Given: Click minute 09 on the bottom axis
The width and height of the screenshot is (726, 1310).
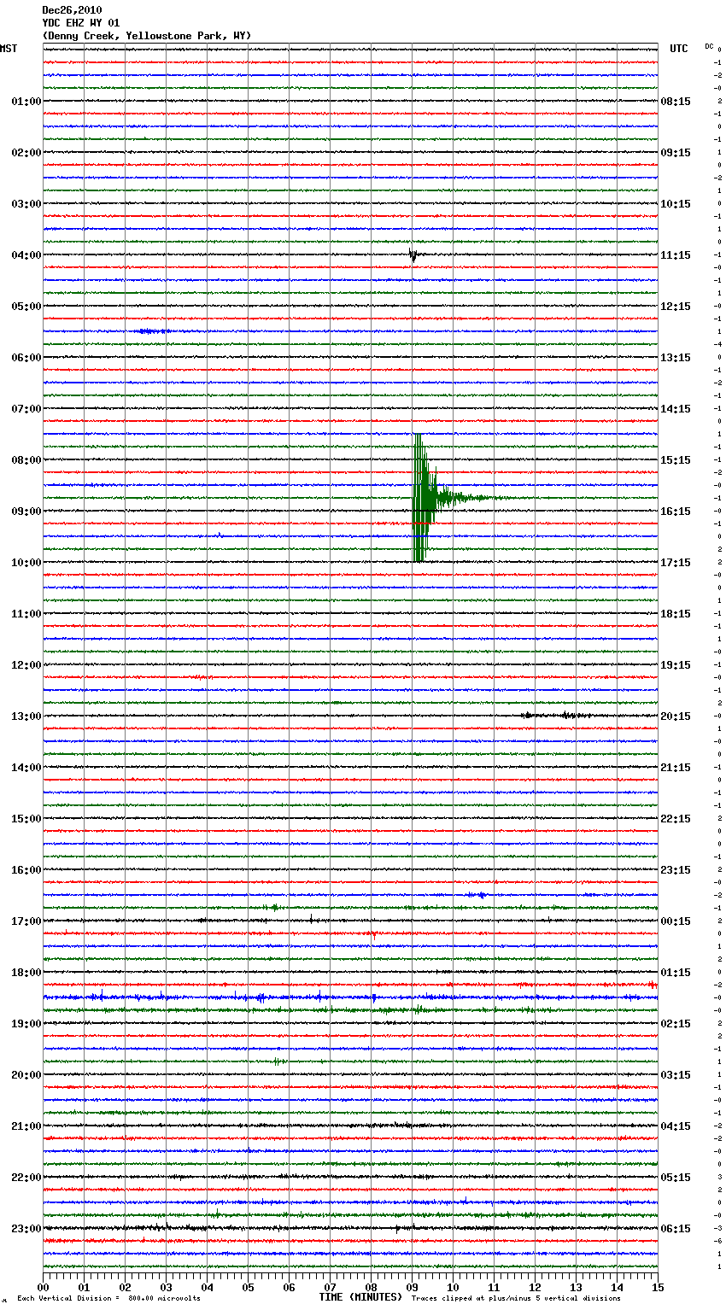Looking at the screenshot, I should [x=413, y=1286].
